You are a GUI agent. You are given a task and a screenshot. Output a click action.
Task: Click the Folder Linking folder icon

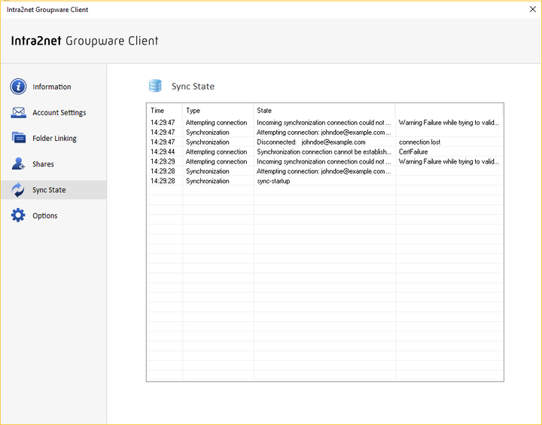click(18, 138)
